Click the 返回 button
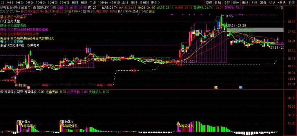Viewport: 297px width, 136px height. pyautogui.click(x=291, y=2)
